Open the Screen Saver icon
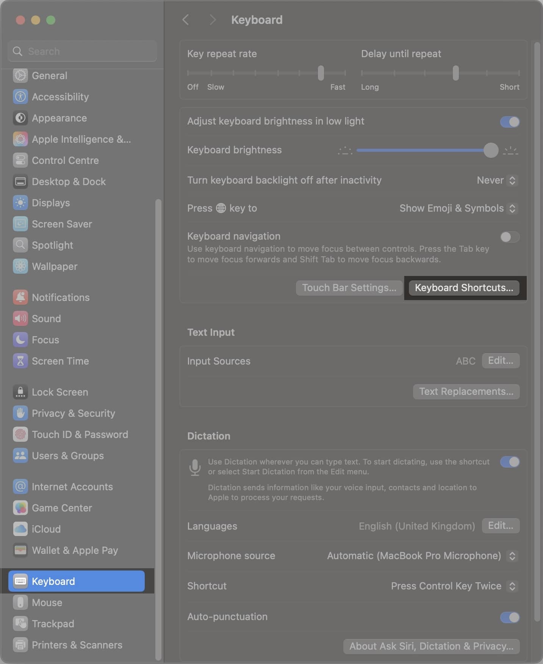Screen dimensions: 543x664 [x=20, y=224]
